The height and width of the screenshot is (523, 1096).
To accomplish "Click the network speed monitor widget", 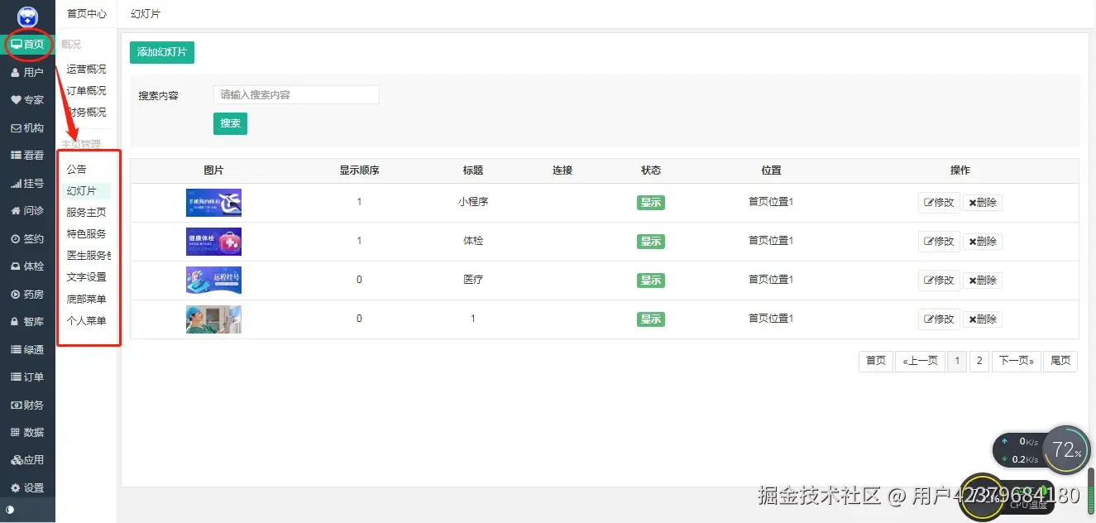I will (x=1020, y=451).
